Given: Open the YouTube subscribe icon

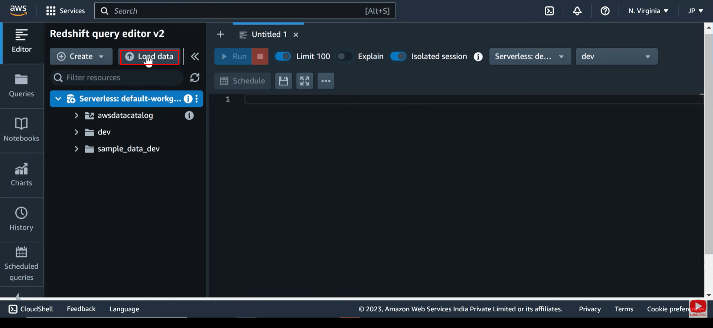Looking at the screenshot, I should coord(698,308).
